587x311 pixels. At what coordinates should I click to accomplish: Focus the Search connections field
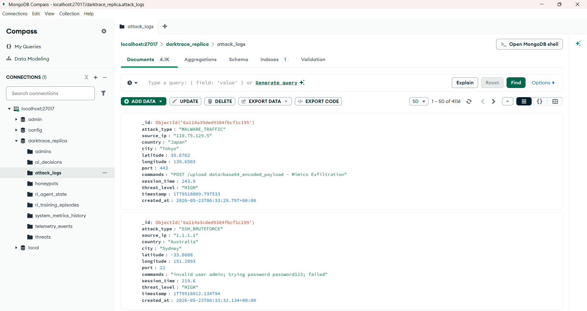(x=50, y=93)
